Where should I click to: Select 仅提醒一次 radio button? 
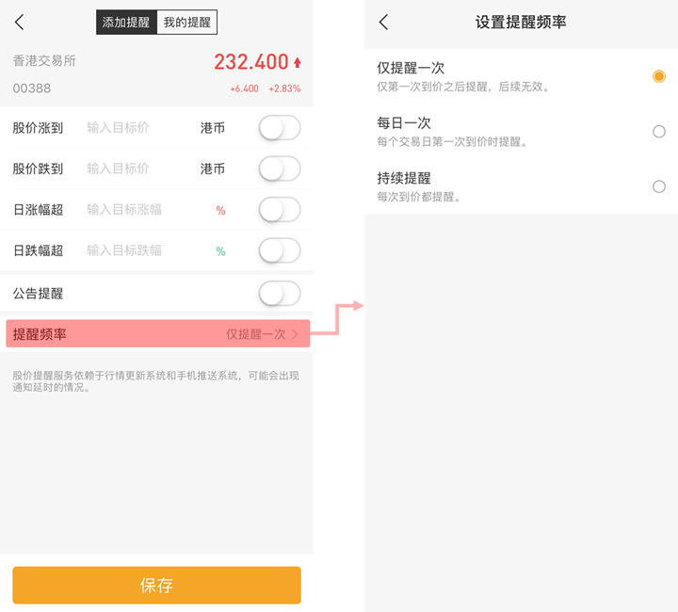pos(658,76)
